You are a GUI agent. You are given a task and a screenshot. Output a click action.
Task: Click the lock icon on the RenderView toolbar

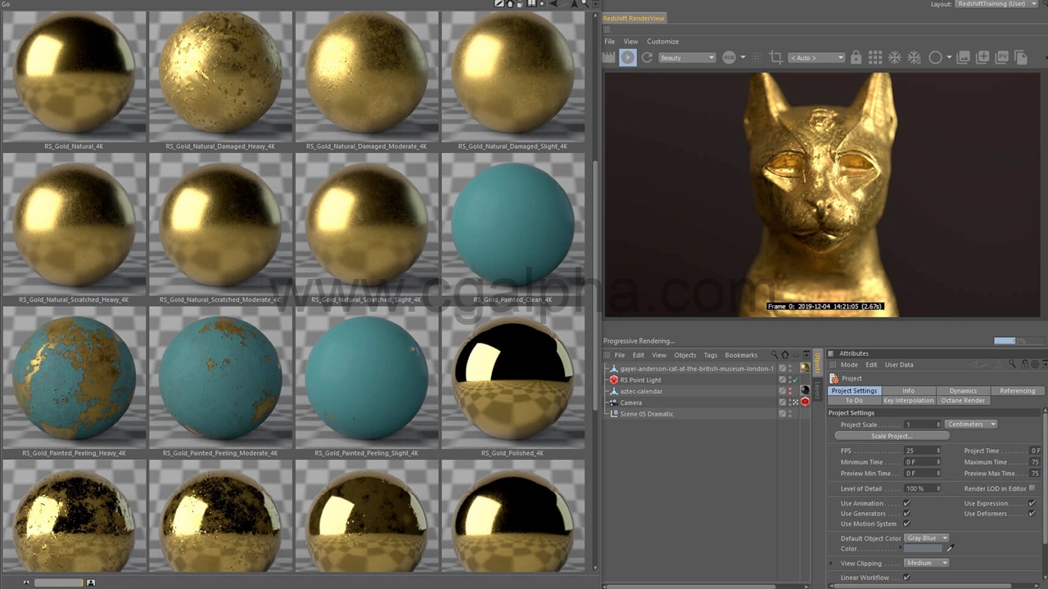(856, 57)
